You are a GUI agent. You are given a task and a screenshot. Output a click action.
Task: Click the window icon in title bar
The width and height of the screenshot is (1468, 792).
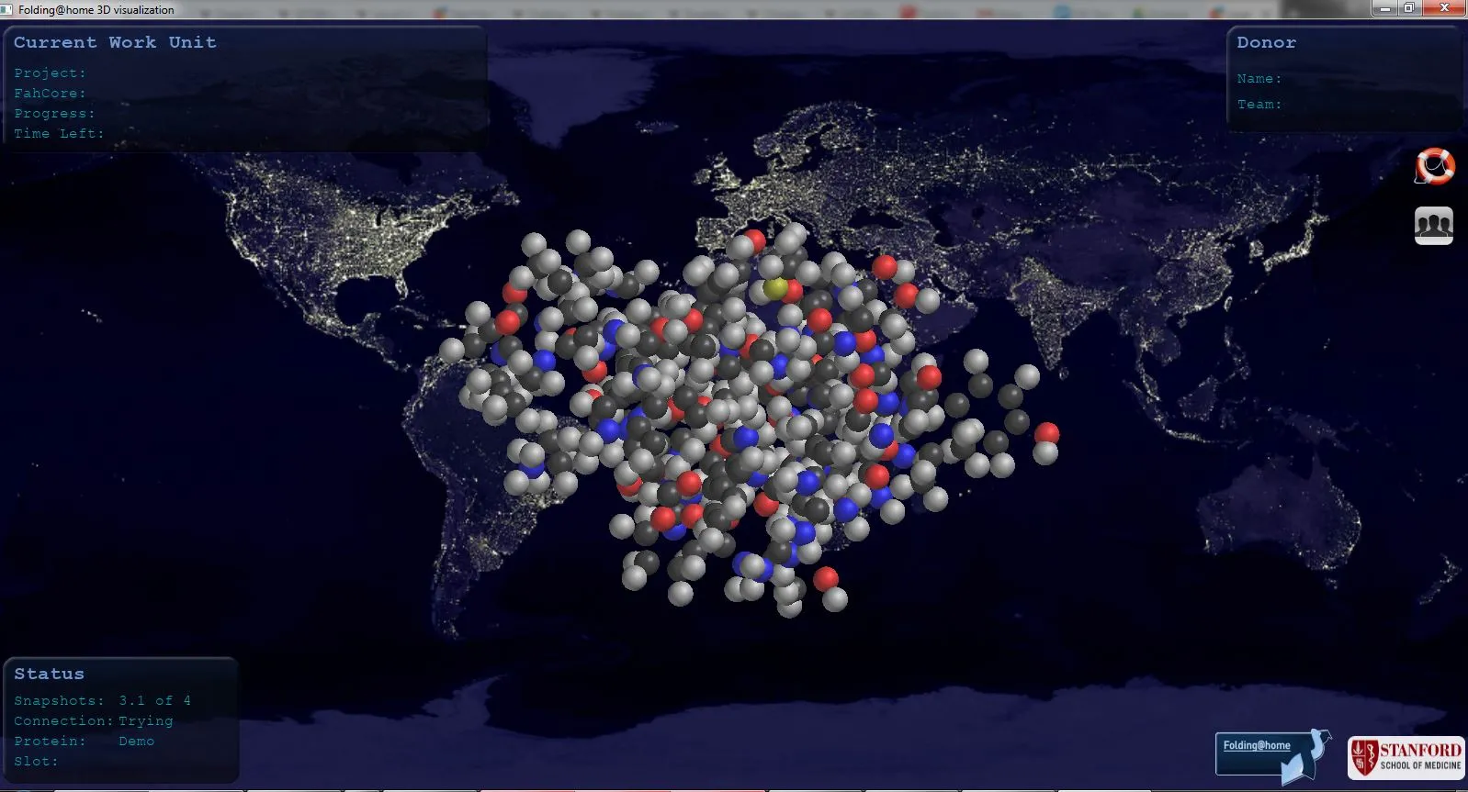point(7,9)
